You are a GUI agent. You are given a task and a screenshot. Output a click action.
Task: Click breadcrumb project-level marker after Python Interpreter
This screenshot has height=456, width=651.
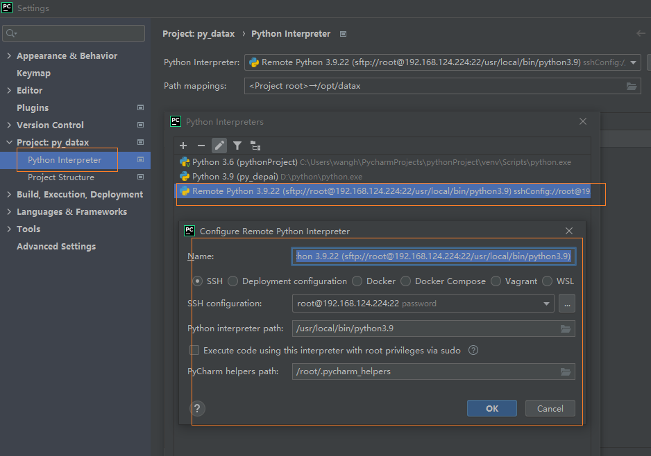[x=344, y=34]
